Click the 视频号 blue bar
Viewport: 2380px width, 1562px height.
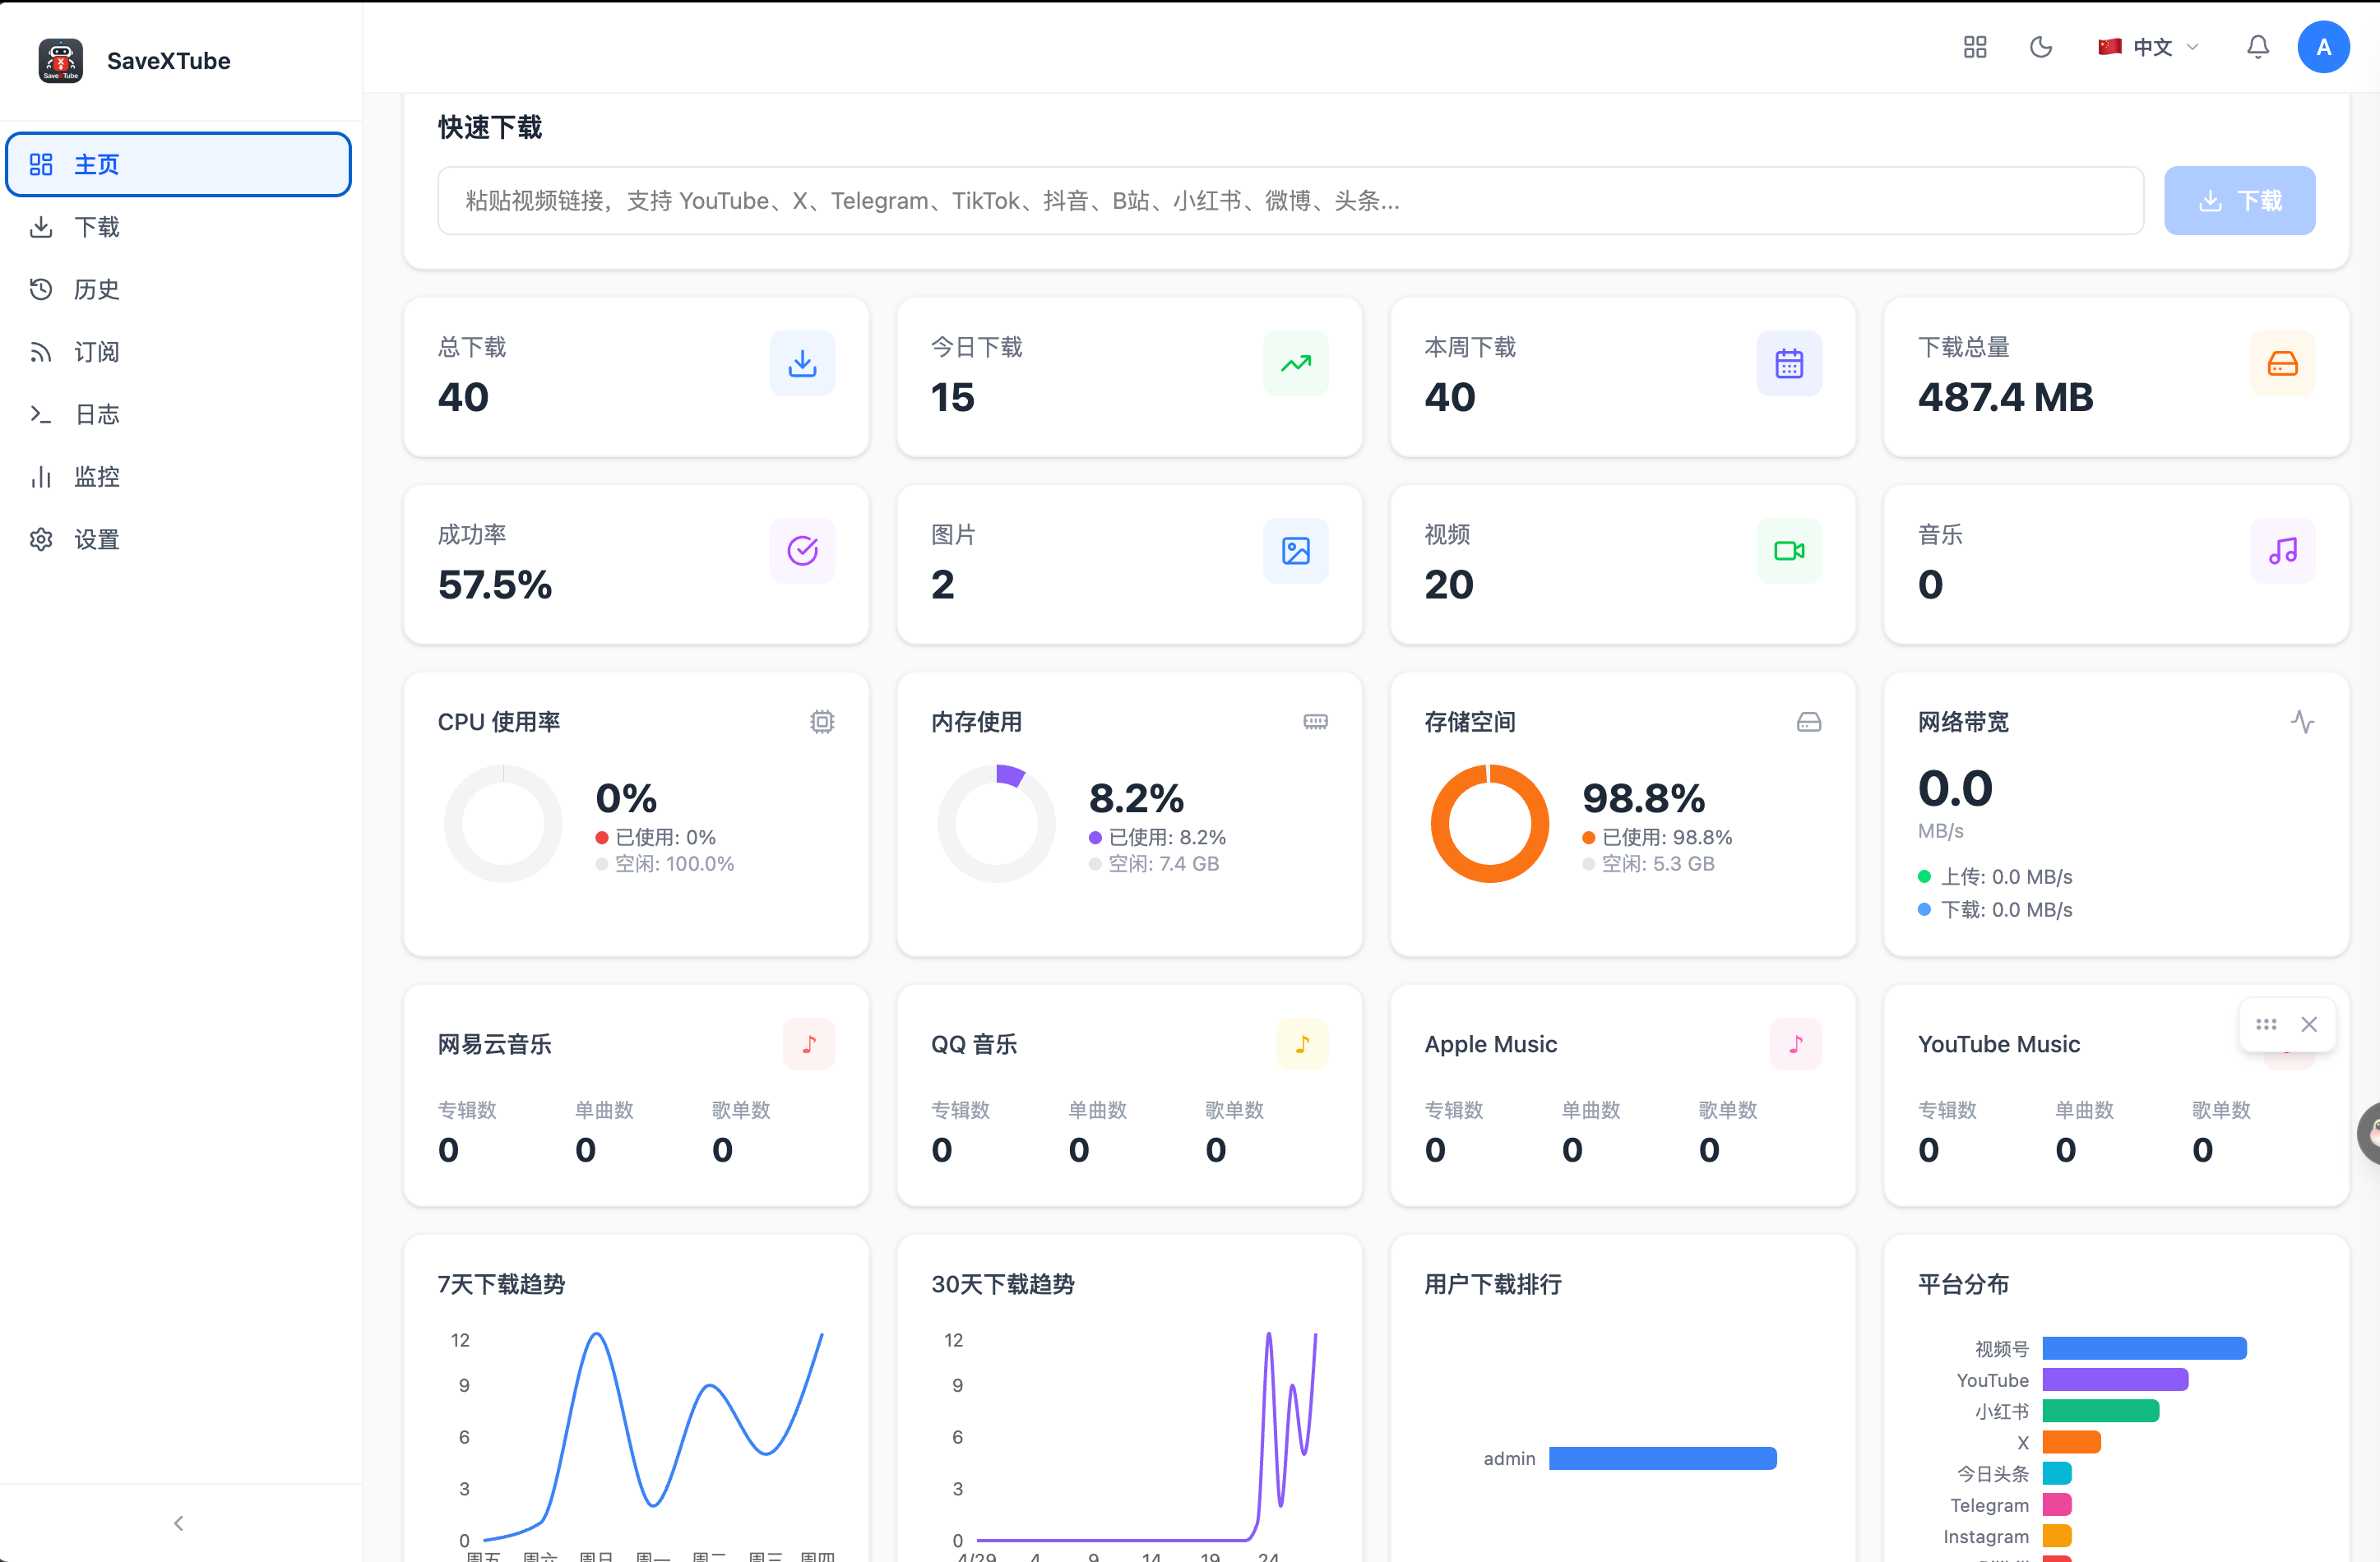coord(2145,1349)
